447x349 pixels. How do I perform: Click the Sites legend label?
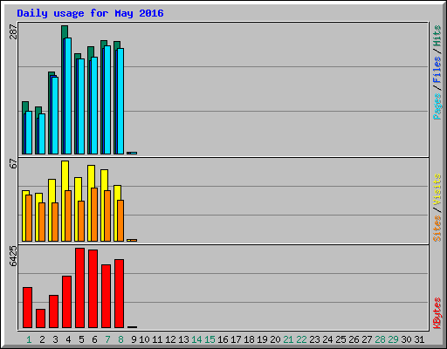tap(437, 229)
